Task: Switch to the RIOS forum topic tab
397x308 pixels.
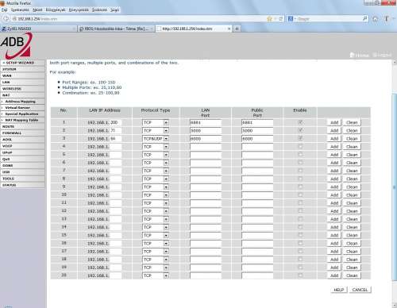Action: [116, 29]
